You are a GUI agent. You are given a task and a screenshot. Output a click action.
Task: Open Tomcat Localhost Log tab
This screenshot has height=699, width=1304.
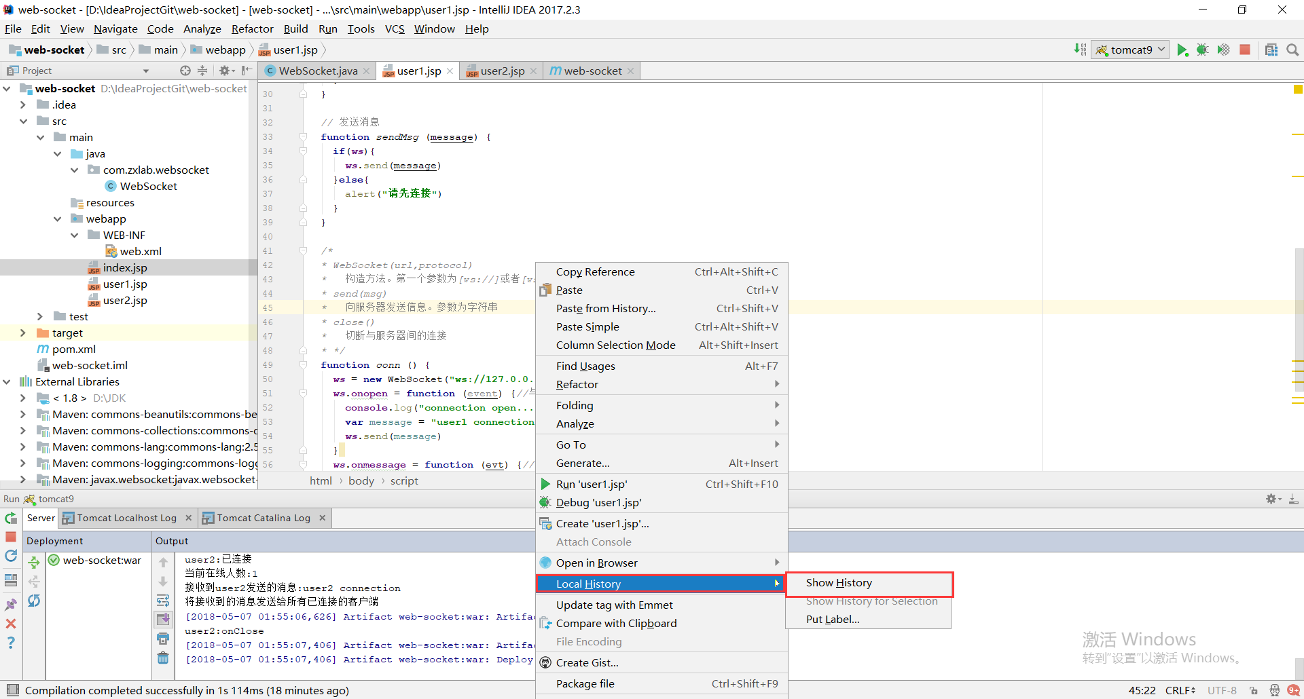click(x=126, y=518)
